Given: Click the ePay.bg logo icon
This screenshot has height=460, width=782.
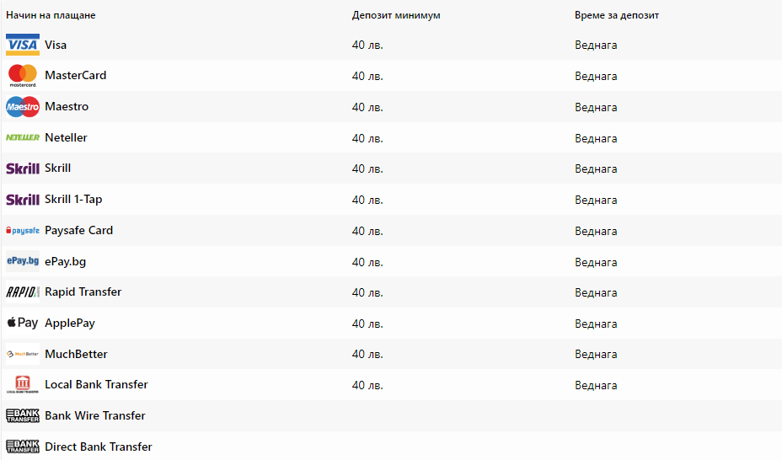Looking at the screenshot, I should [x=23, y=261].
